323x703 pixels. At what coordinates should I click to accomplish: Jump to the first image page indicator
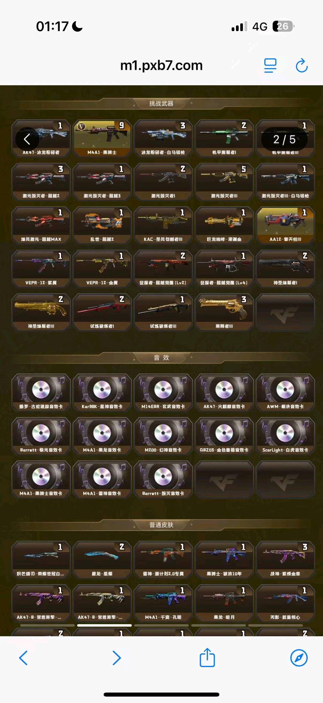[x=47, y=625]
